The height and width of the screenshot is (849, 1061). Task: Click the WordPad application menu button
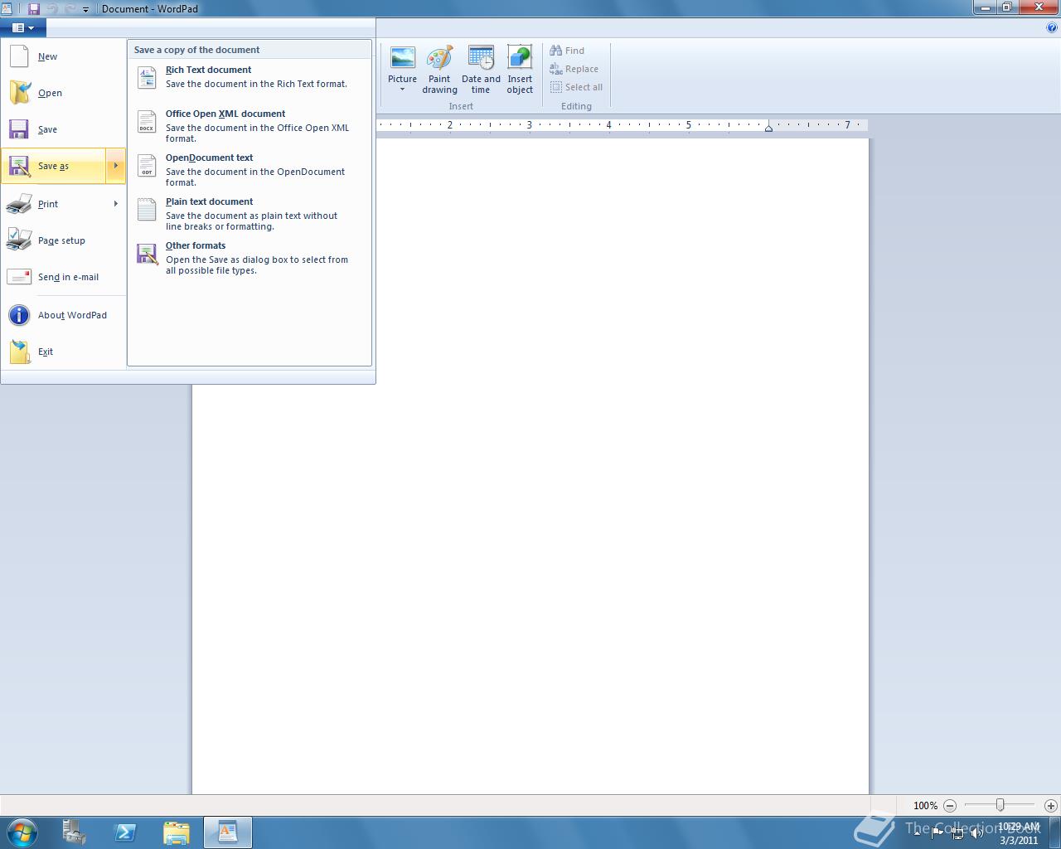[x=23, y=27]
